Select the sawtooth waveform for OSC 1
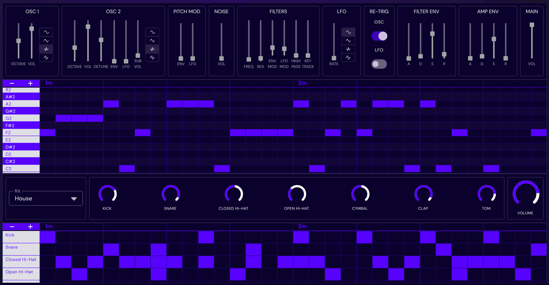 tap(46, 49)
